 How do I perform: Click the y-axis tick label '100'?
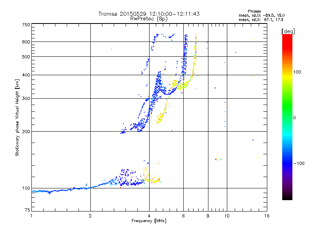point(26,188)
